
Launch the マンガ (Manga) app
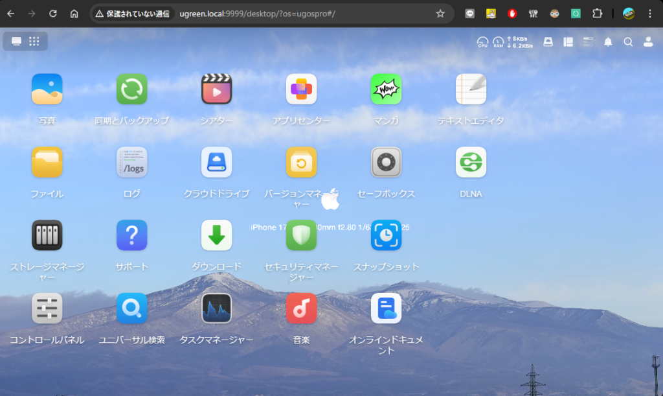point(386,89)
